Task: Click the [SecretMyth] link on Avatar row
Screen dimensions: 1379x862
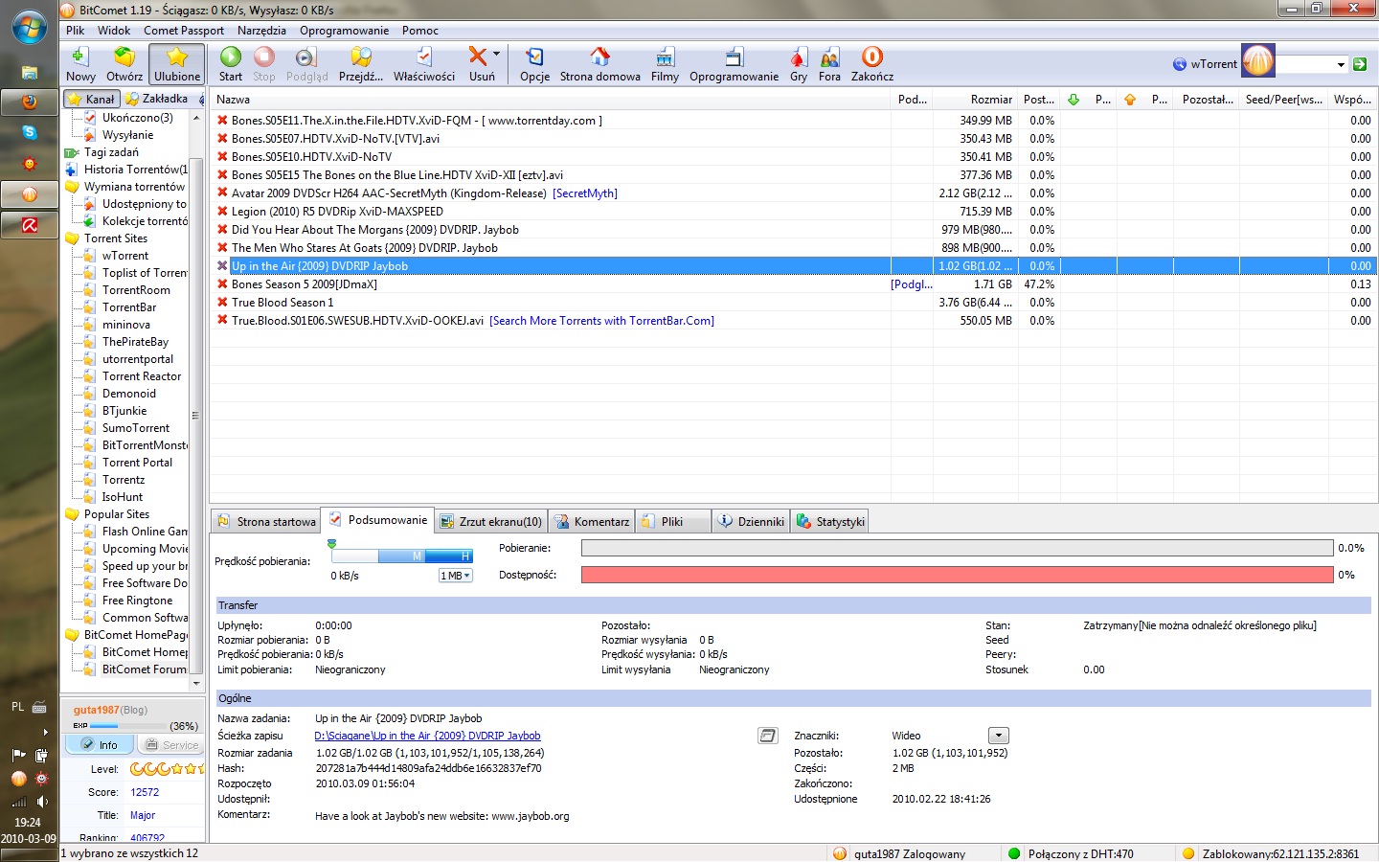Action: point(585,193)
